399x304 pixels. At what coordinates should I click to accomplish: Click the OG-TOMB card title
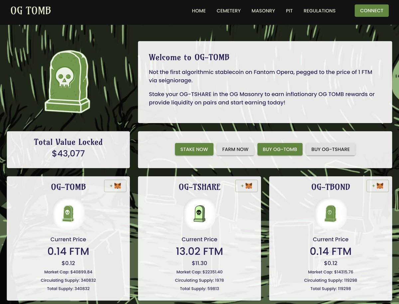pos(68,187)
